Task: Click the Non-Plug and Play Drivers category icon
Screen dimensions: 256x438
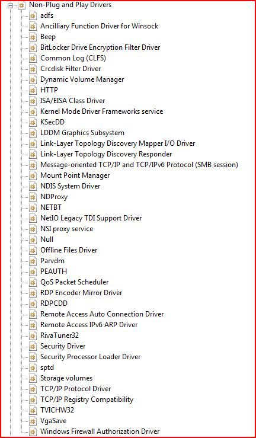Action: click(22, 5)
